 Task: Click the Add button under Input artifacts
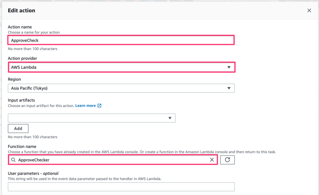pyautogui.click(x=18, y=128)
